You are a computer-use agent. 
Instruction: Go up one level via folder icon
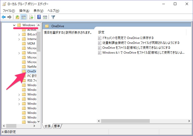[x=17, y=17]
